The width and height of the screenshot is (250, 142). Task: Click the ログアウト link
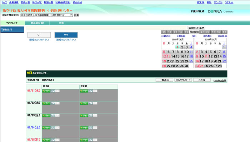pos(229,2)
